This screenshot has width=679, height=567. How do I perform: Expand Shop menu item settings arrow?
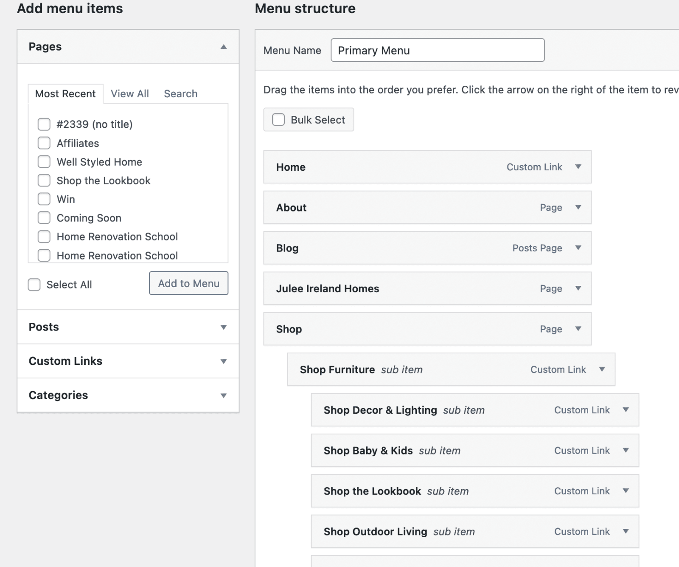(x=578, y=329)
